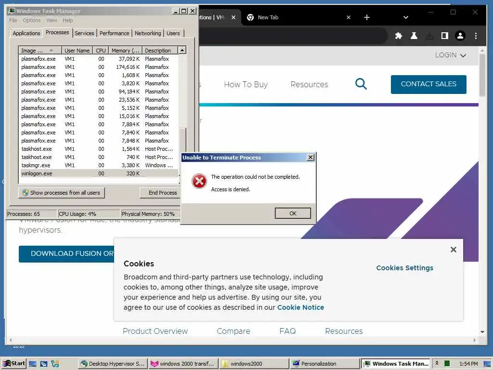The height and width of the screenshot is (370, 493).
Task: Click the End Process button
Action: pyautogui.click(x=160, y=193)
